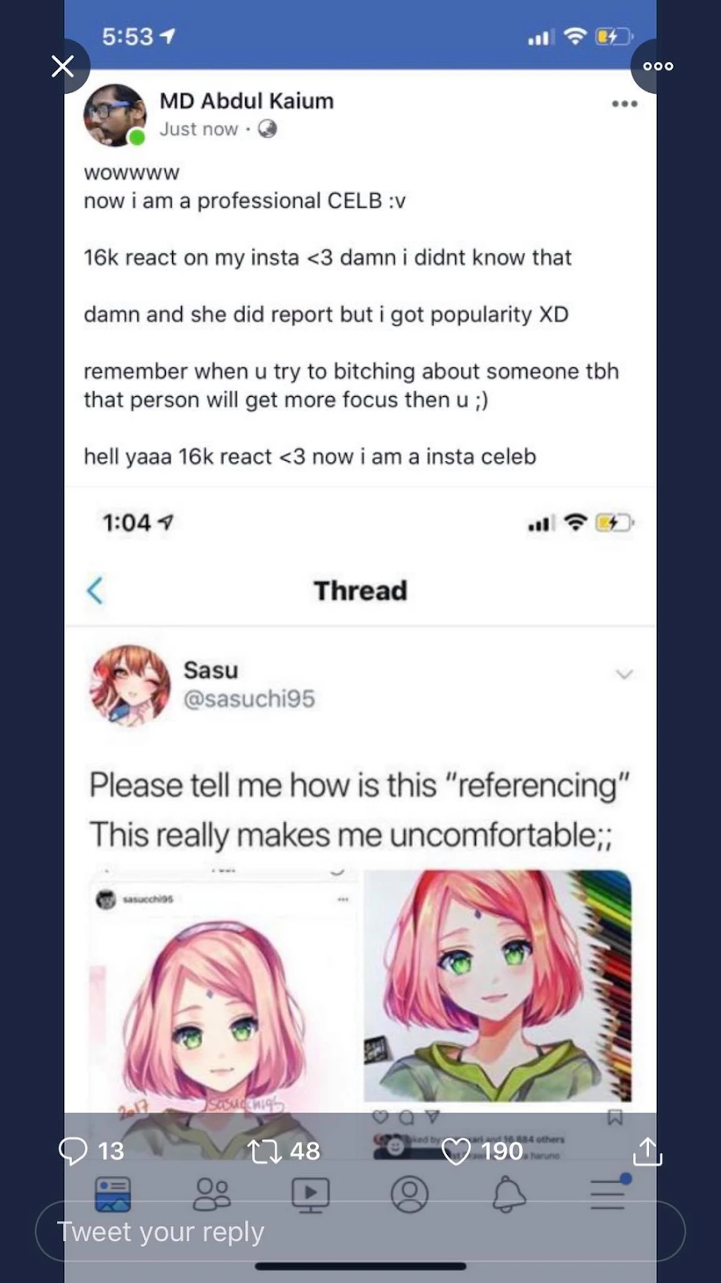Open Sasu's avatar picture
This screenshot has width=721, height=1283.
point(131,685)
